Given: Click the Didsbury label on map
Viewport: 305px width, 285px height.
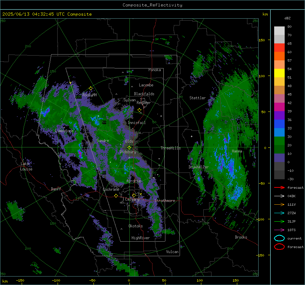Looking at the screenshot, I should pos(128,152).
